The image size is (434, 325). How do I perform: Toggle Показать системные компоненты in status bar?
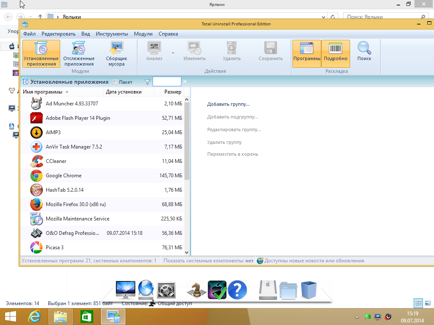[209, 261]
